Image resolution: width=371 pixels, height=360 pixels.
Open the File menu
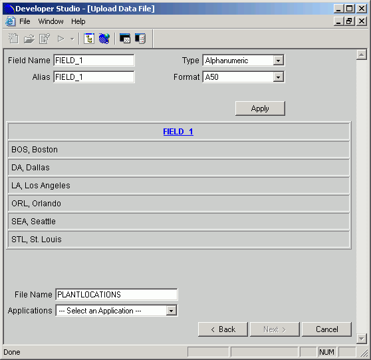pos(25,21)
